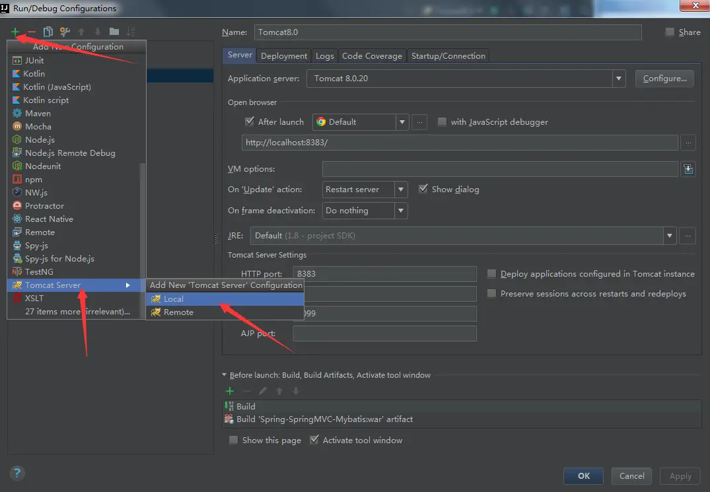Click the Sort Configurations toolbar icon
This screenshot has width=710, height=492.
(x=130, y=32)
